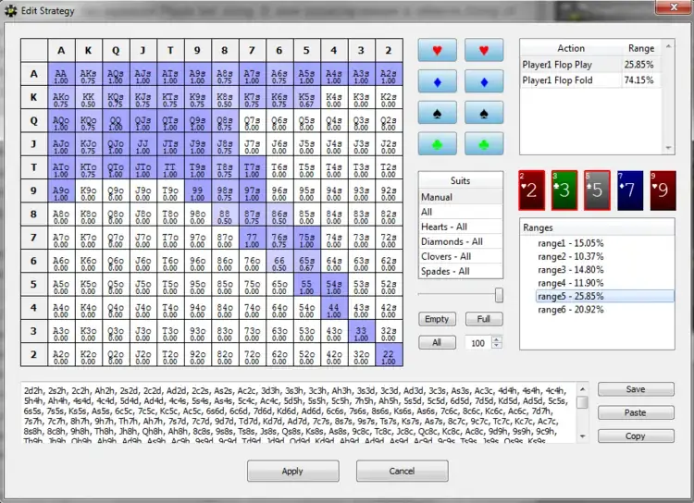694x503 pixels.
Task: Select range5 - 25.85% in Ranges
Action: [x=604, y=296]
